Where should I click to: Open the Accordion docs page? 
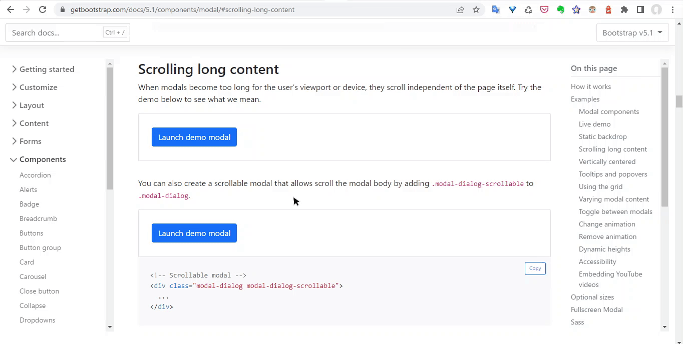[x=35, y=175]
